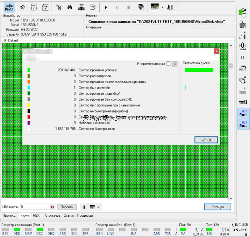Switch to the Протокол tab
Screen dimensions: 250x237
point(10,215)
